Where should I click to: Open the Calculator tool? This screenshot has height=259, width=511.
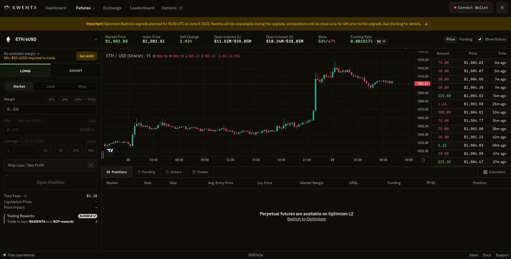pyautogui.click(x=495, y=172)
